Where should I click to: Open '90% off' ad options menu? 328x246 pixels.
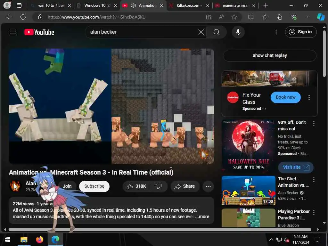tap(314, 123)
